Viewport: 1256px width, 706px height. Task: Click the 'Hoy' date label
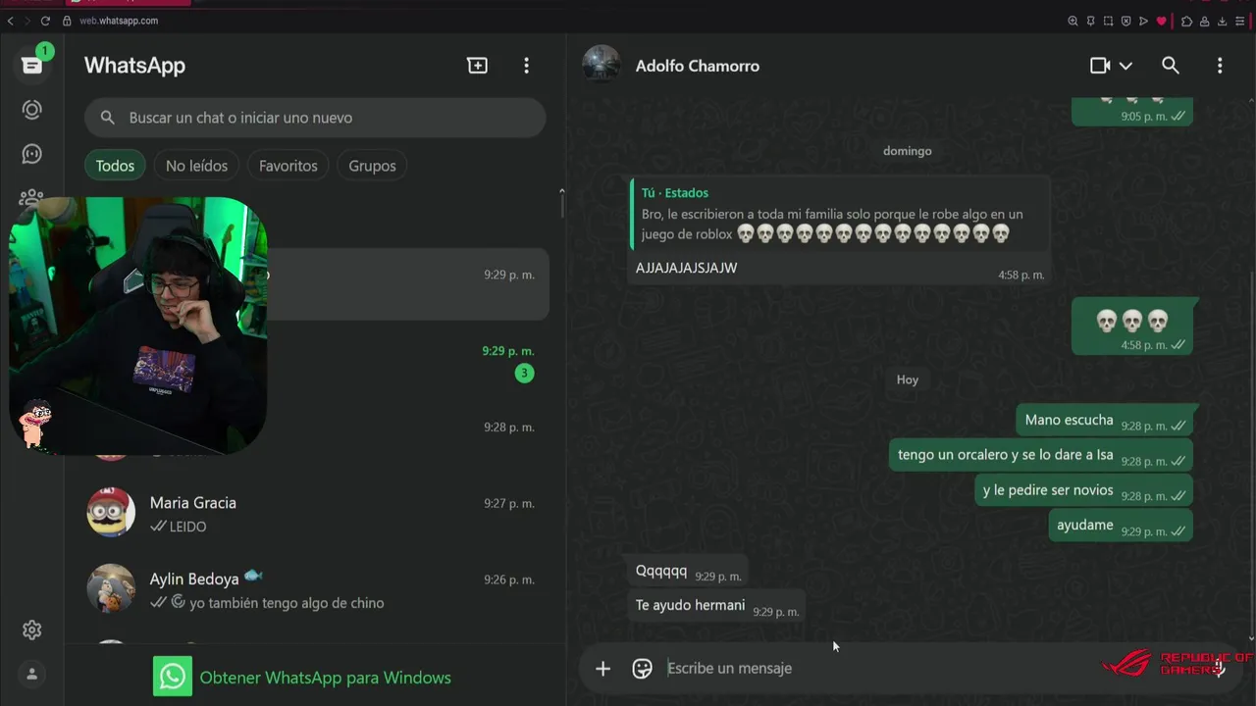[x=907, y=379]
